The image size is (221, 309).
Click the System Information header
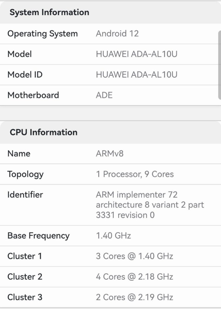[50, 13]
